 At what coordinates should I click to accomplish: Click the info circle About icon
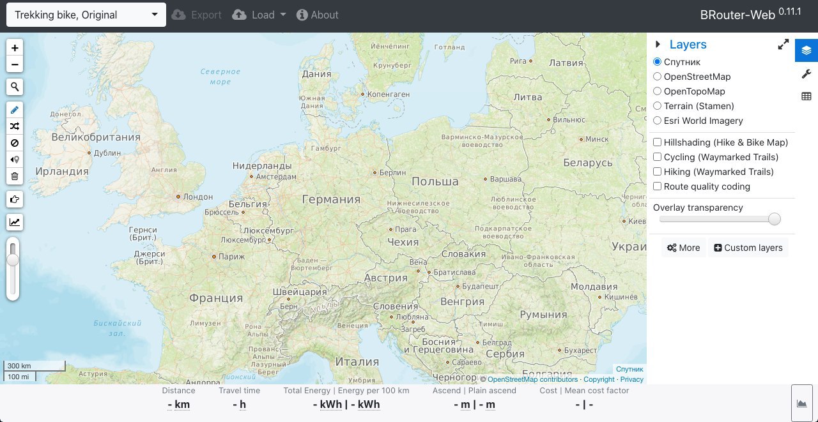(x=302, y=15)
